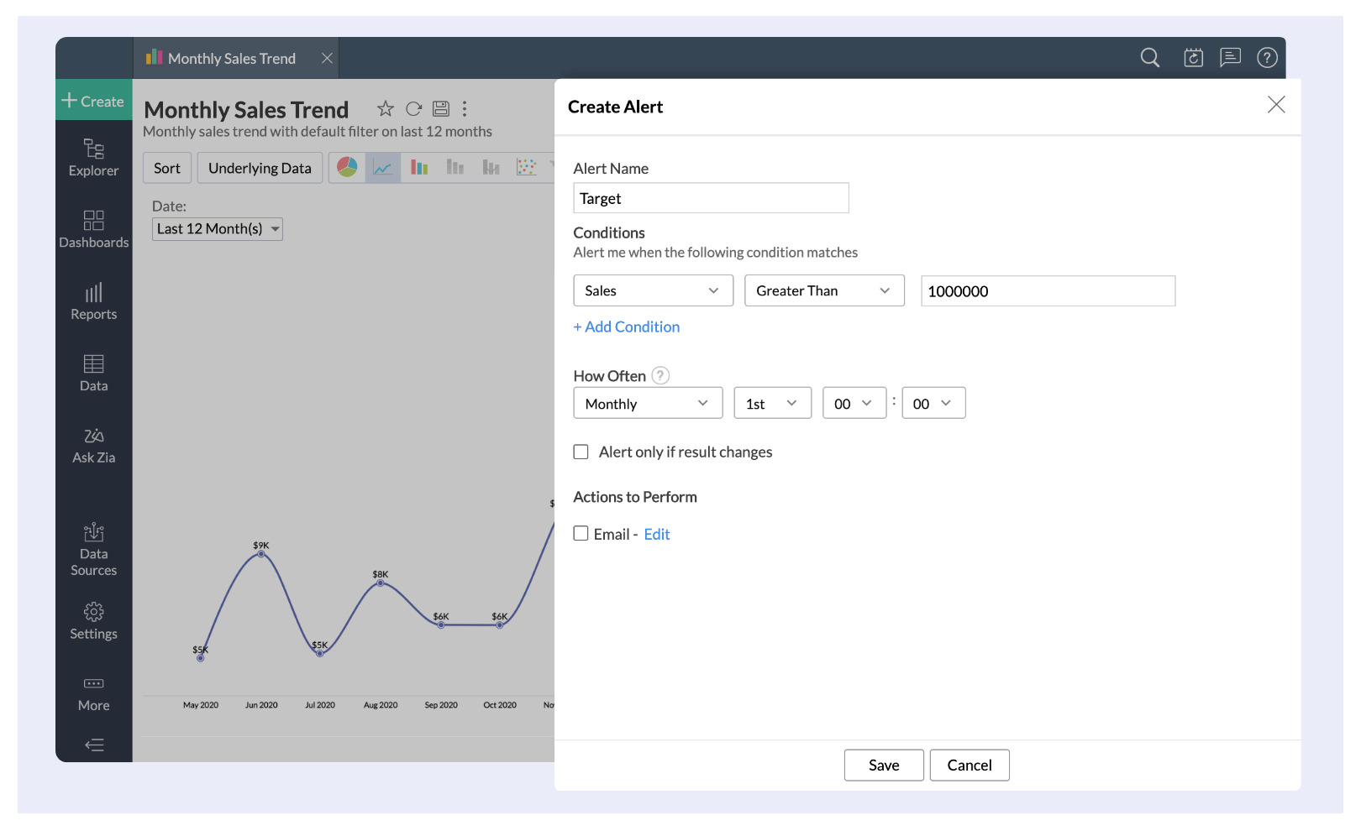Image resolution: width=1361 pixels, height=831 pixels.
Task: Click the How Often help icon
Action: click(x=661, y=375)
